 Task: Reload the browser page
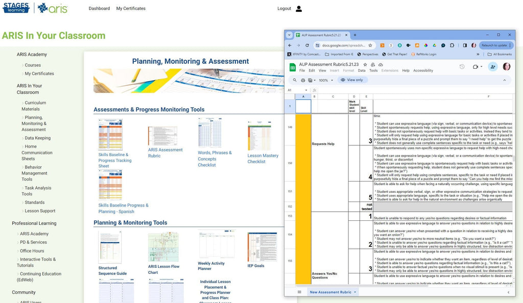tap(306, 45)
